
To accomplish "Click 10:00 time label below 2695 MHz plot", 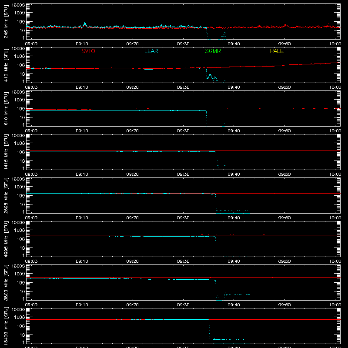I will point(335,218).
